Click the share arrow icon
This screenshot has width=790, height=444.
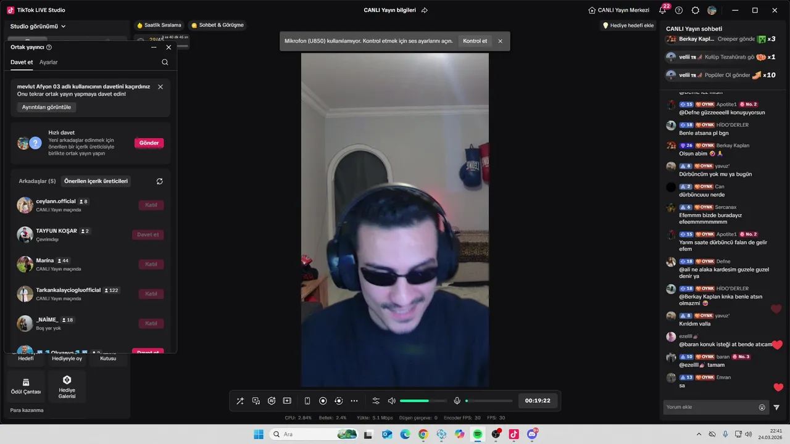(x=425, y=10)
